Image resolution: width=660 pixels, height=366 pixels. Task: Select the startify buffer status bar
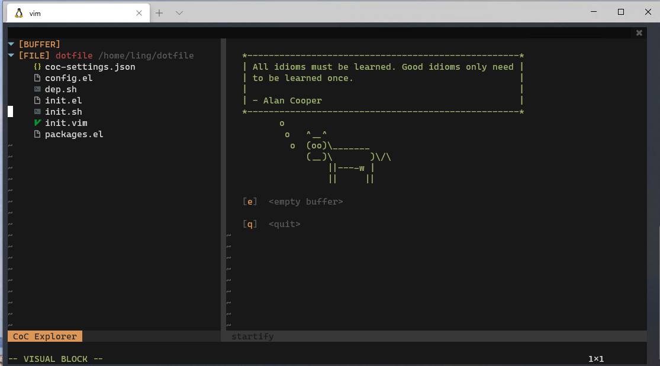[x=253, y=336]
